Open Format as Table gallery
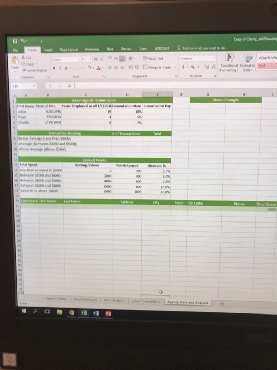The height and width of the screenshot is (370, 277). (247, 62)
